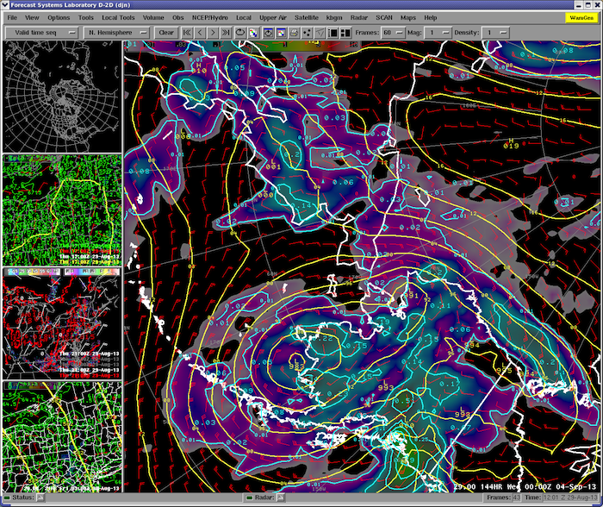Image resolution: width=603 pixels, height=507 pixels.
Task: Step forward one frame
Action: (213, 32)
